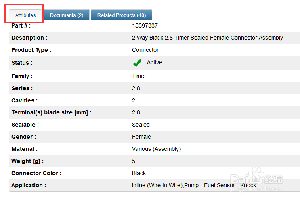Click the Cavities value 2
300x199 pixels.
[x=134, y=100]
